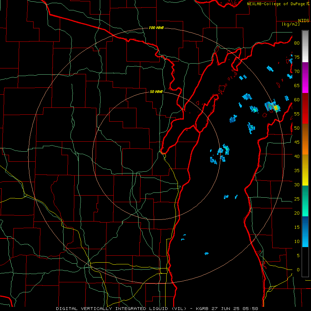Click the scale value "0"
The height and width of the screenshot is (311, 311).
click(298, 270)
